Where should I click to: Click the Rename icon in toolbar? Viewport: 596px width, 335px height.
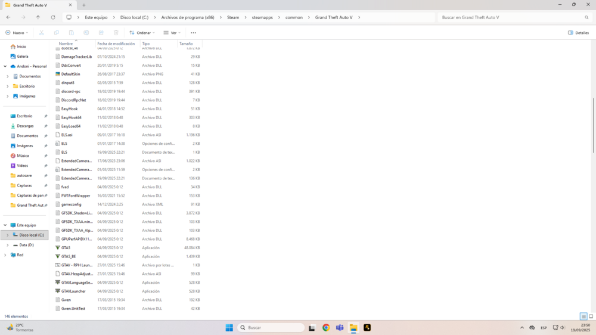(x=86, y=33)
